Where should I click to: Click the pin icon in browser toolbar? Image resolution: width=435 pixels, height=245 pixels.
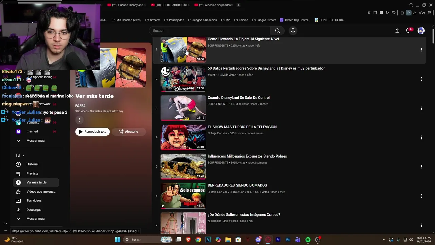click(x=369, y=13)
